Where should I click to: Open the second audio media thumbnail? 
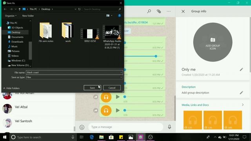[x=213, y=120]
